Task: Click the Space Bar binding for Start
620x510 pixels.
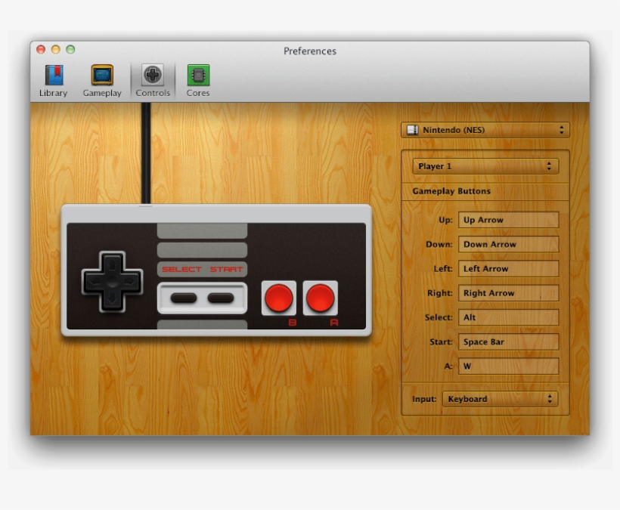Action: tap(508, 342)
